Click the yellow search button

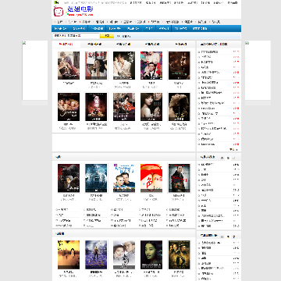click(x=107, y=36)
